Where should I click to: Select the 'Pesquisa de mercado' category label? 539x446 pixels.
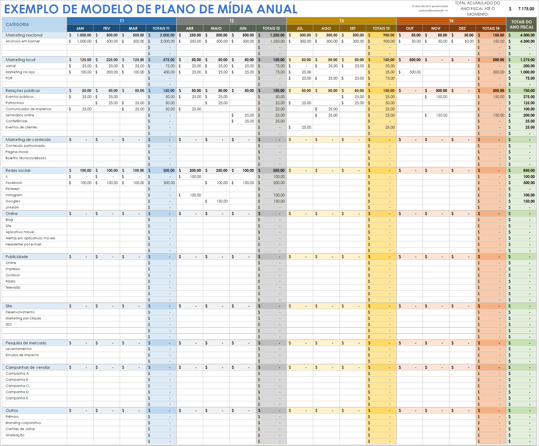point(26,343)
